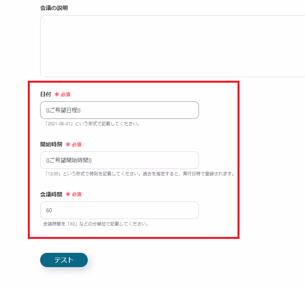Screen dimensions: 305x289
Task: Click the 開始時刻 field label
Action: [x=51, y=144]
